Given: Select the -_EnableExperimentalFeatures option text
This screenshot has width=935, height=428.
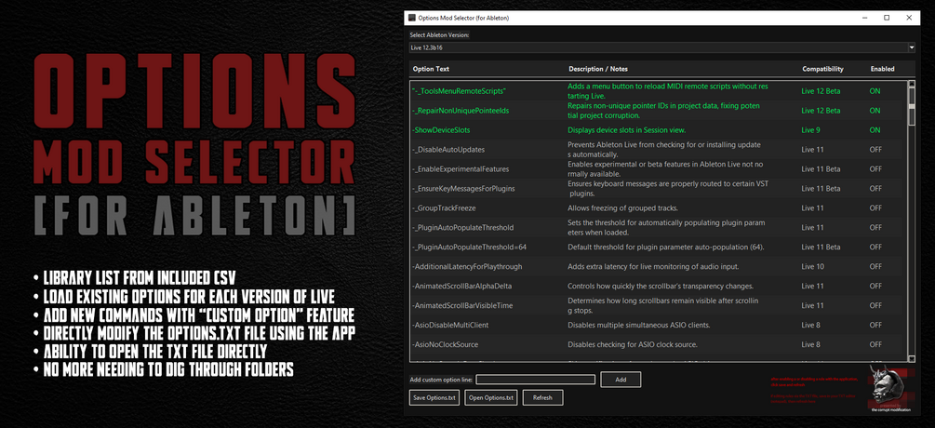Looking at the screenshot, I should pyautogui.click(x=460, y=169).
